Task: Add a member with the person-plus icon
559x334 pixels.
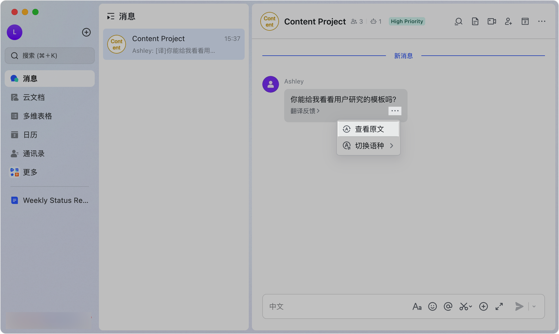Action: click(509, 22)
